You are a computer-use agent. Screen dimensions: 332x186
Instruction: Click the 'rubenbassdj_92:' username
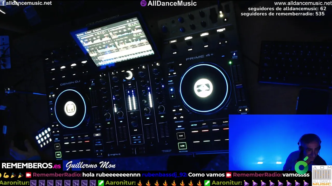coord(164,175)
